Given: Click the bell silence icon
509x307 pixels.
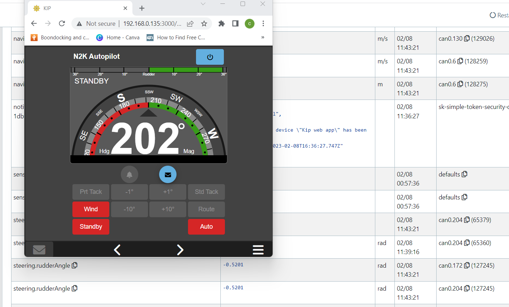Looking at the screenshot, I should tap(129, 174).
